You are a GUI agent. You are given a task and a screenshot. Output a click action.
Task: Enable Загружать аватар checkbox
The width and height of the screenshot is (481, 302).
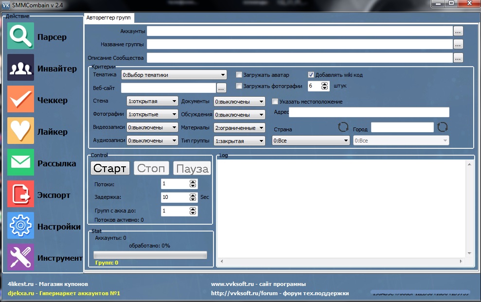(239, 75)
